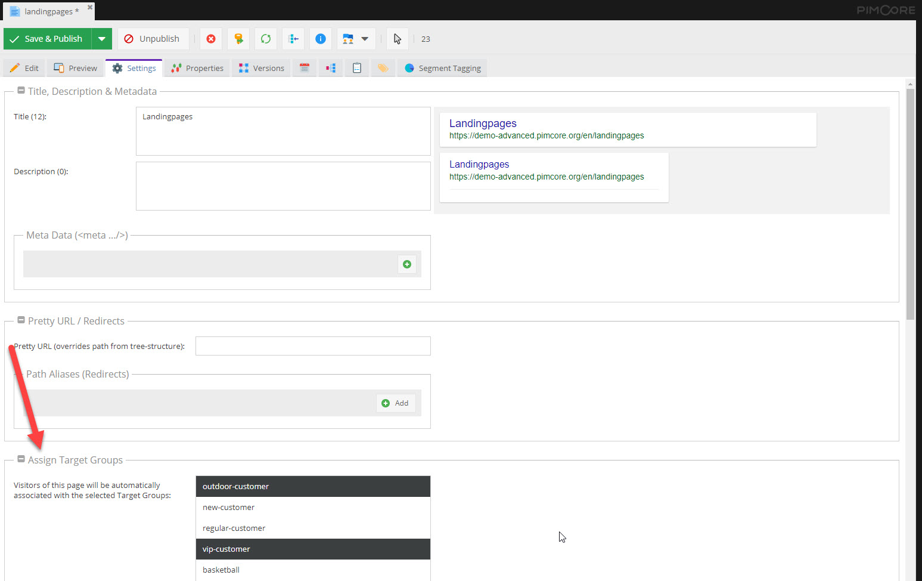Open the blue info icon
The height and width of the screenshot is (581, 922).
(x=321, y=39)
